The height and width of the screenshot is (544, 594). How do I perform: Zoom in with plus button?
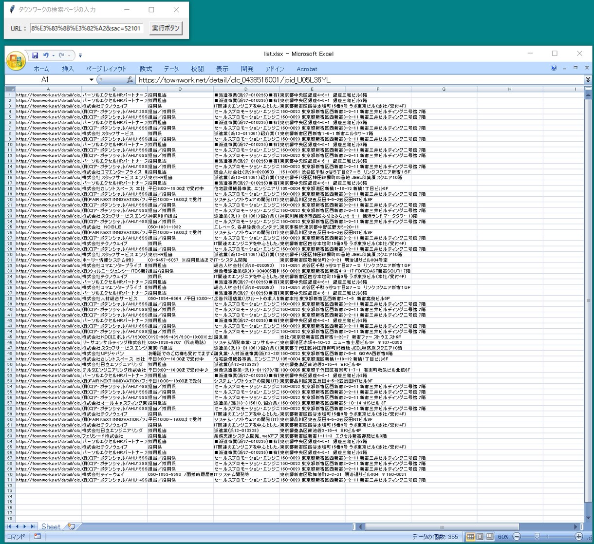click(x=578, y=537)
